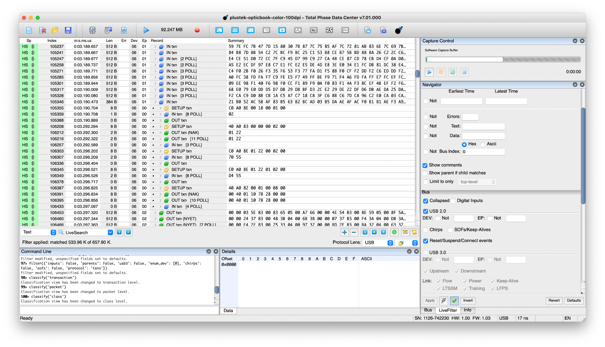Image resolution: width=605 pixels, height=347 pixels.
Task: Jump to the previous search match arrow
Action: click(x=119, y=232)
